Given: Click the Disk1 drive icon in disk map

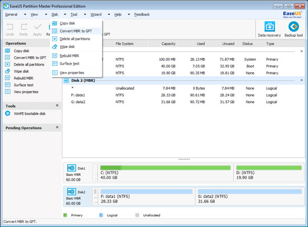Looking at the screenshot, I should (72, 168).
